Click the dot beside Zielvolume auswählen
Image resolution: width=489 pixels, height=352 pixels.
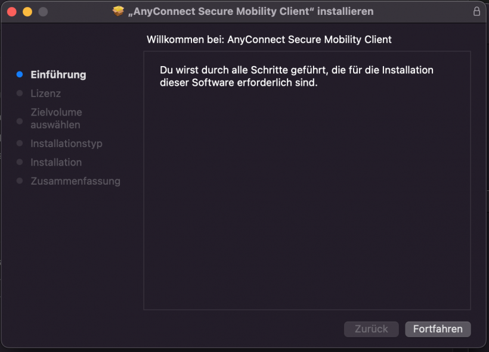(x=20, y=122)
